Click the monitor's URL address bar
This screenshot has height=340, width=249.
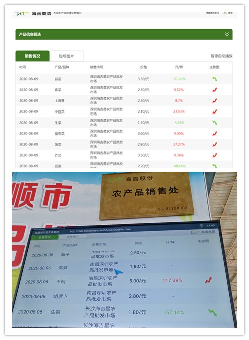[100, 230]
